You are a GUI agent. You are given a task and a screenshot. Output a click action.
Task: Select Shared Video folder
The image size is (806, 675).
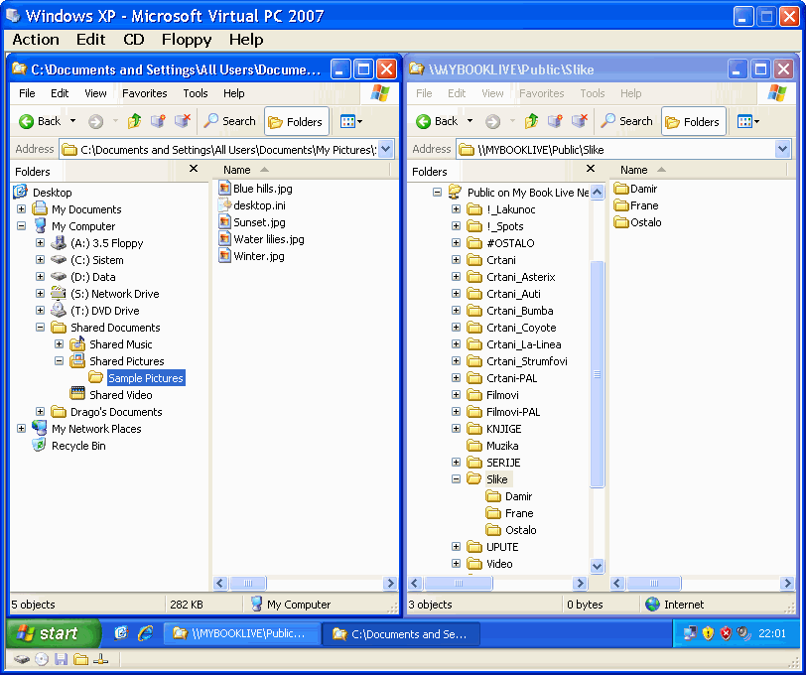click(x=111, y=395)
